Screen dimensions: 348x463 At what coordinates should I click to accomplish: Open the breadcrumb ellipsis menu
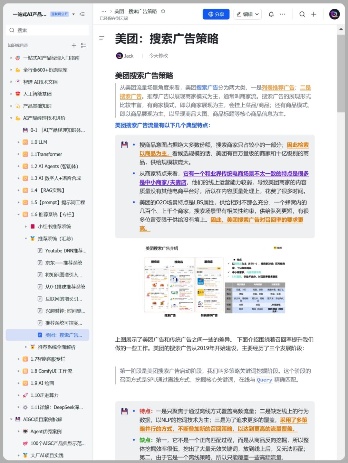coord(104,11)
